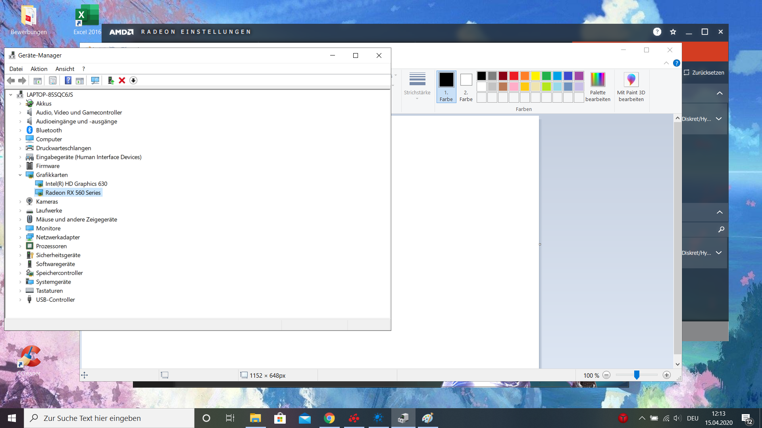Click Scan for hardware changes icon
762x428 pixels.
tap(95, 80)
